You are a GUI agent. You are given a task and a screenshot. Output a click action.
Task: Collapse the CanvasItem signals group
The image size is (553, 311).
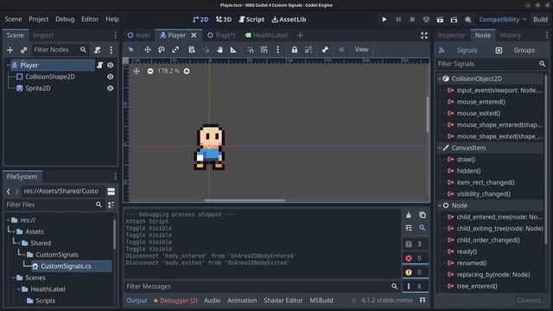(440, 148)
